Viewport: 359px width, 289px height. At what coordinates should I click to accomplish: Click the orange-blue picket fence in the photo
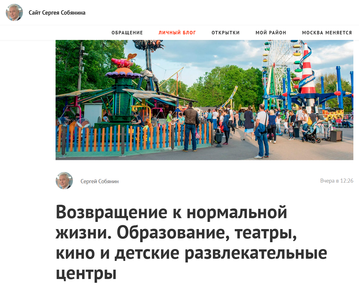134,139
